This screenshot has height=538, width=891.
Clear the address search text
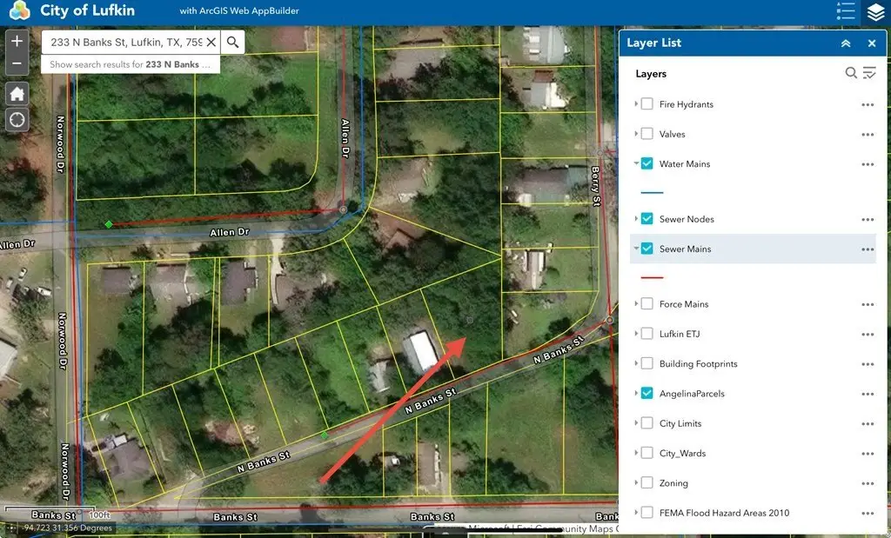click(211, 42)
